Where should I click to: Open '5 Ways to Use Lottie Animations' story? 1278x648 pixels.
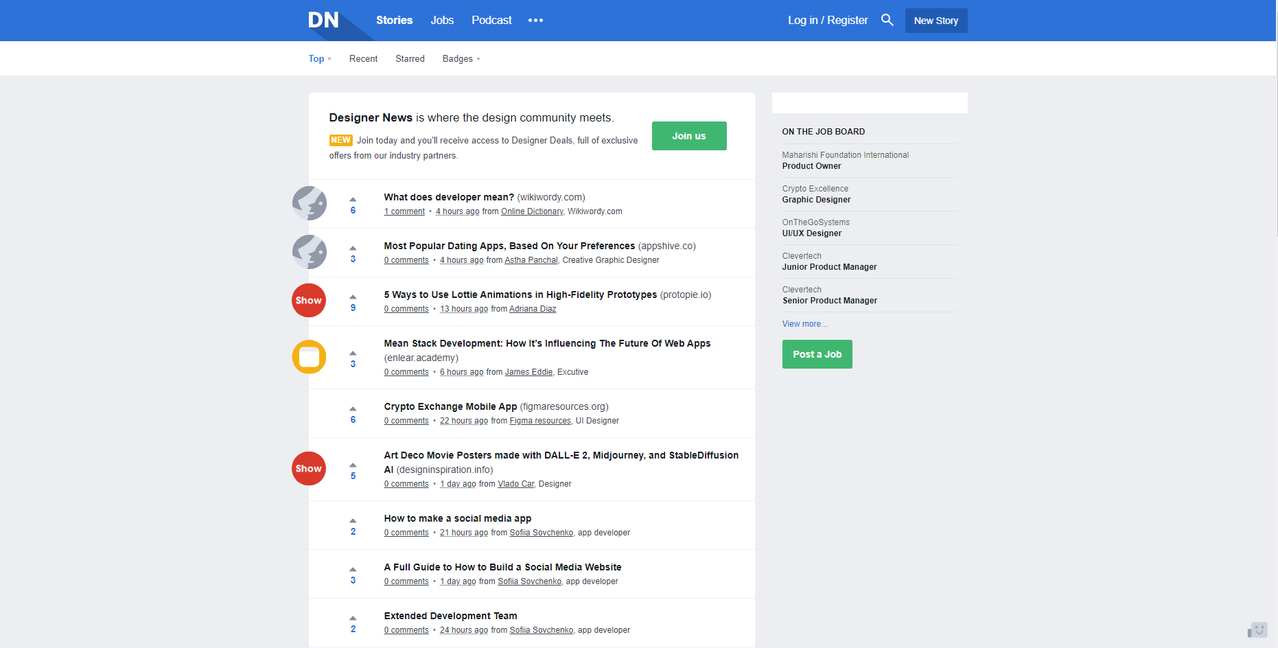tap(520, 294)
